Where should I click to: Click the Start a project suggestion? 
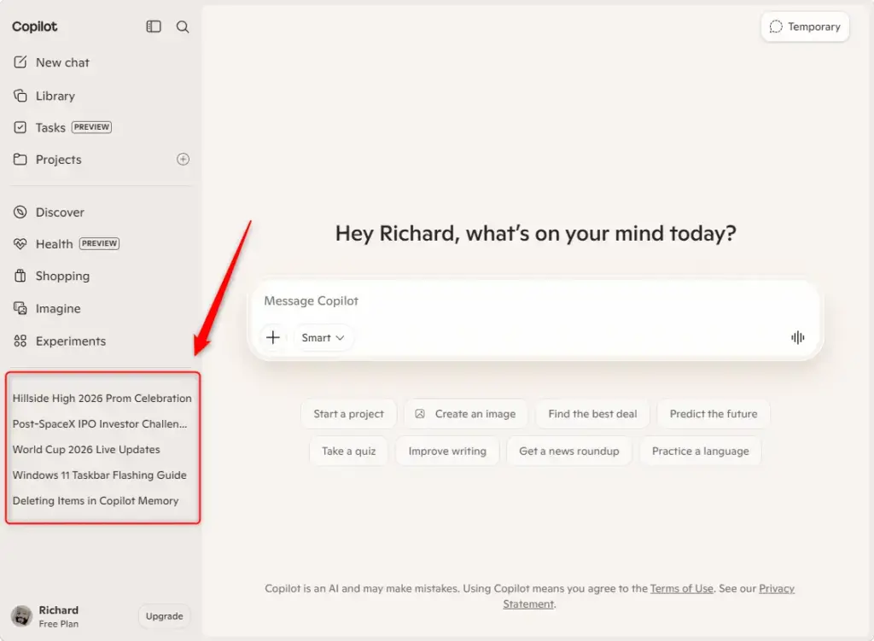[x=349, y=414]
